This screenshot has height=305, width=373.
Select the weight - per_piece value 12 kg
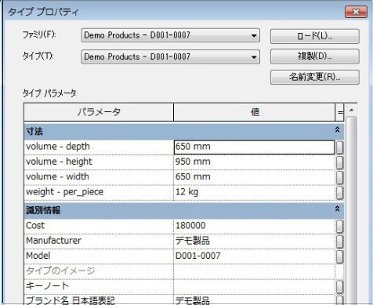coord(254,192)
